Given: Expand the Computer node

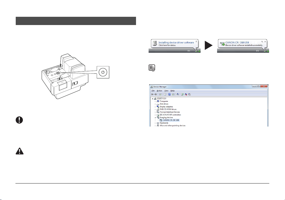Looking at the screenshot, I should 155,102.
